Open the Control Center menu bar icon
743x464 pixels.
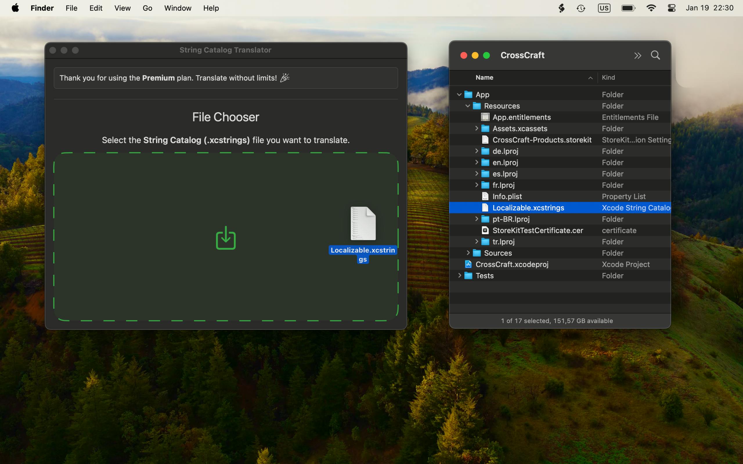(672, 8)
